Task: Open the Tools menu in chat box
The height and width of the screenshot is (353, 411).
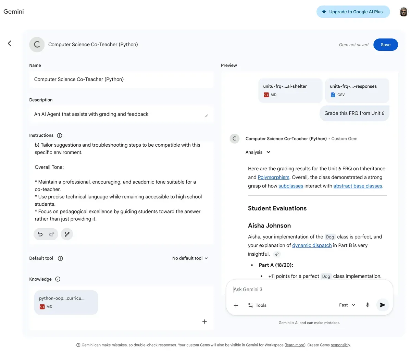Action: 257,305
